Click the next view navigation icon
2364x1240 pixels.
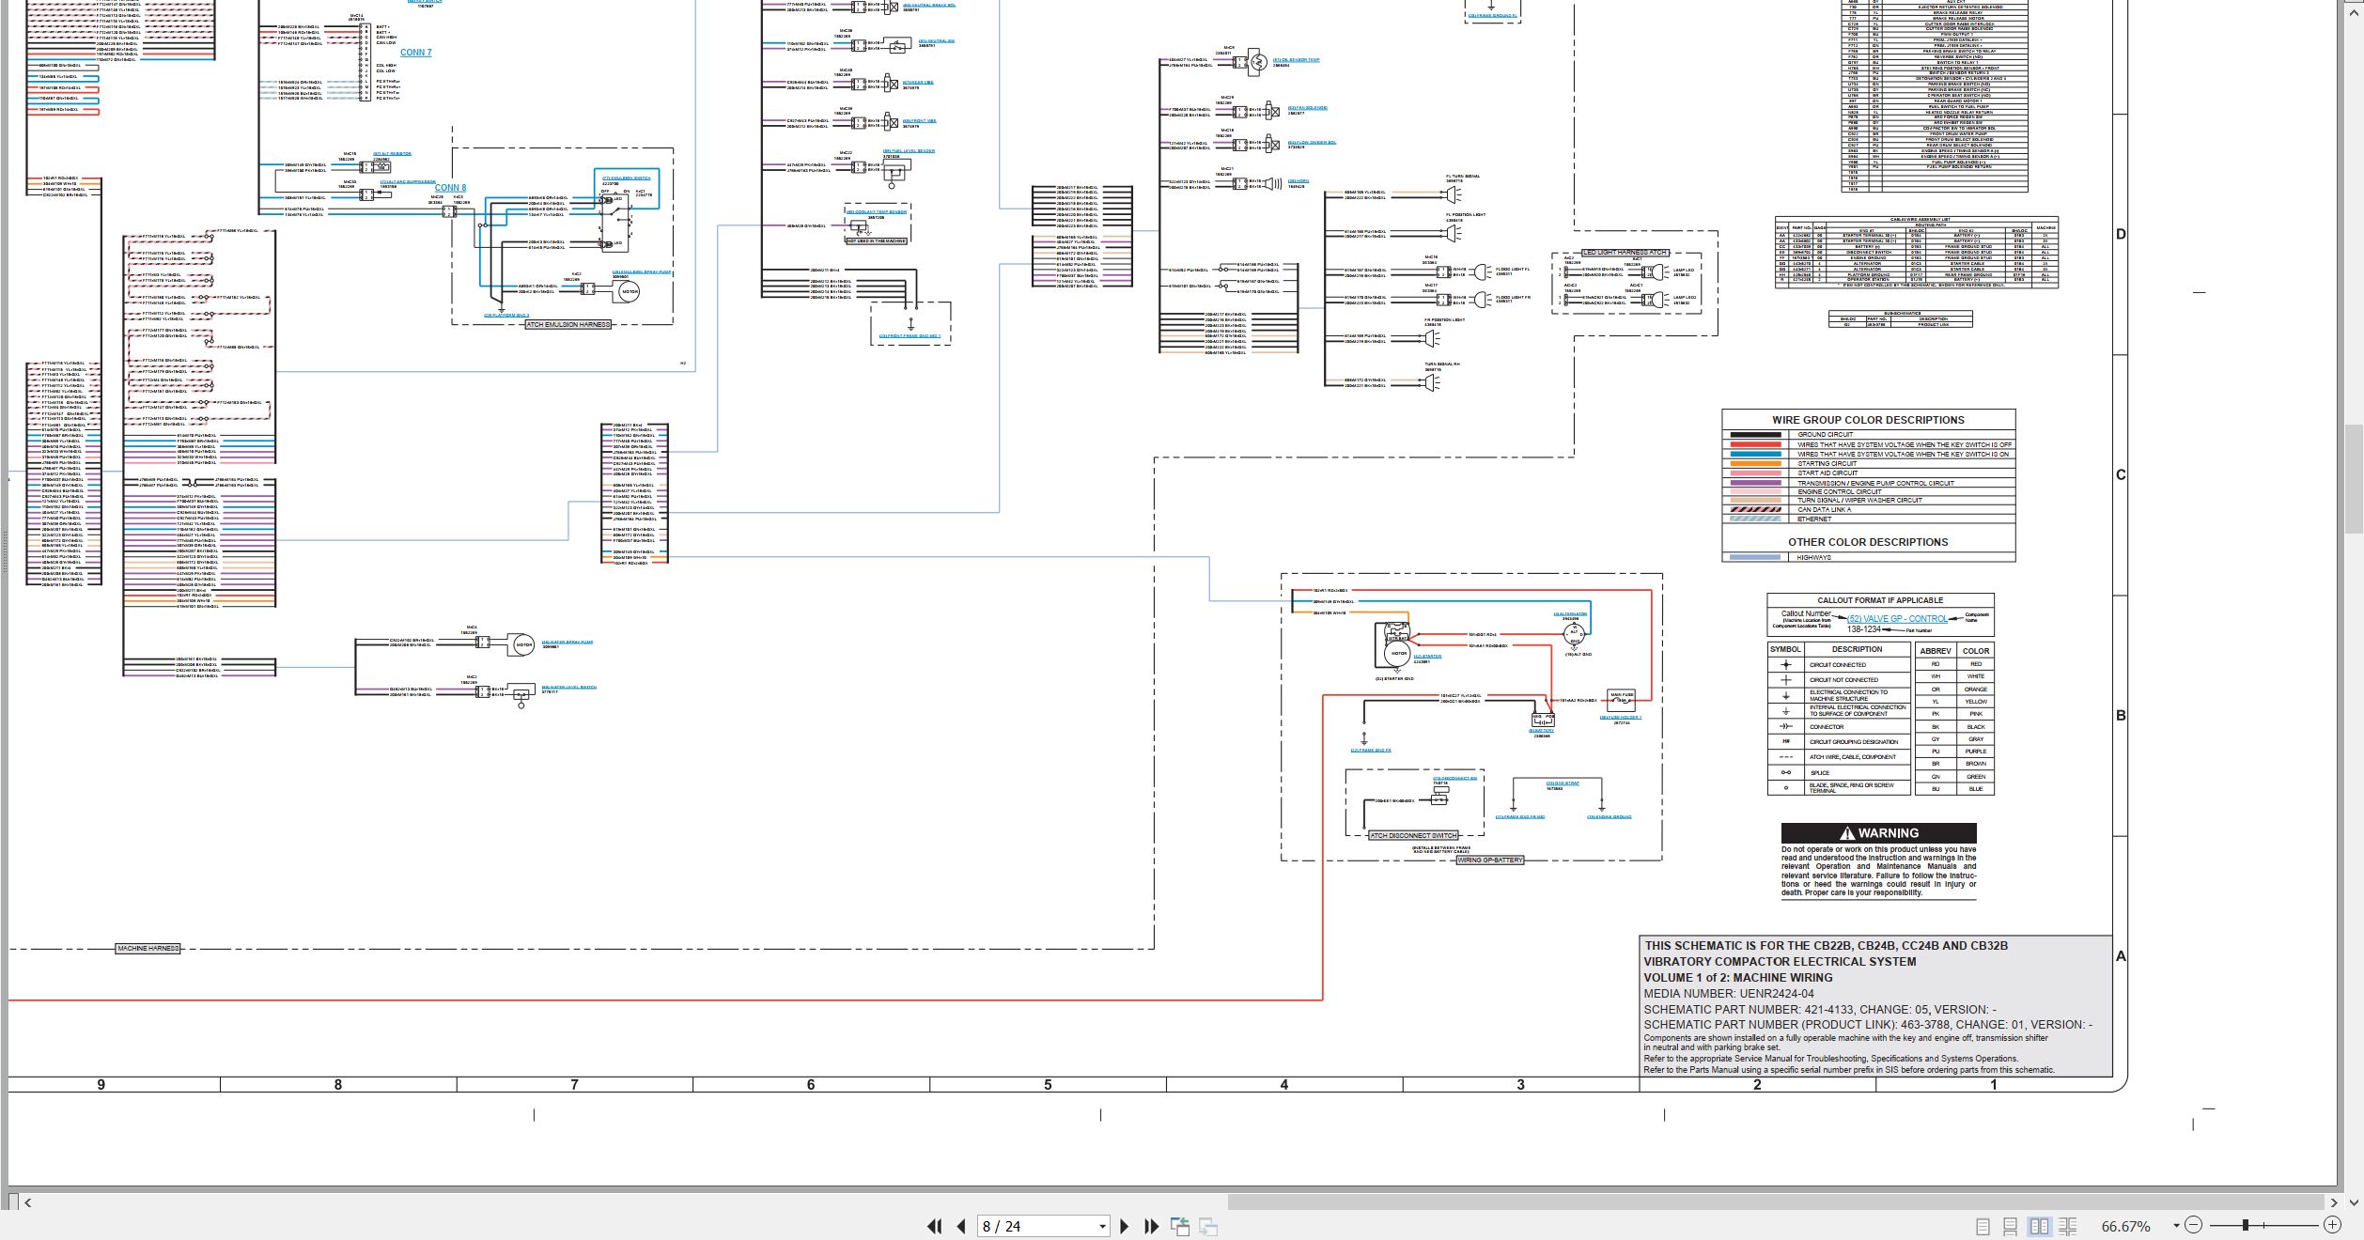(1208, 1226)
